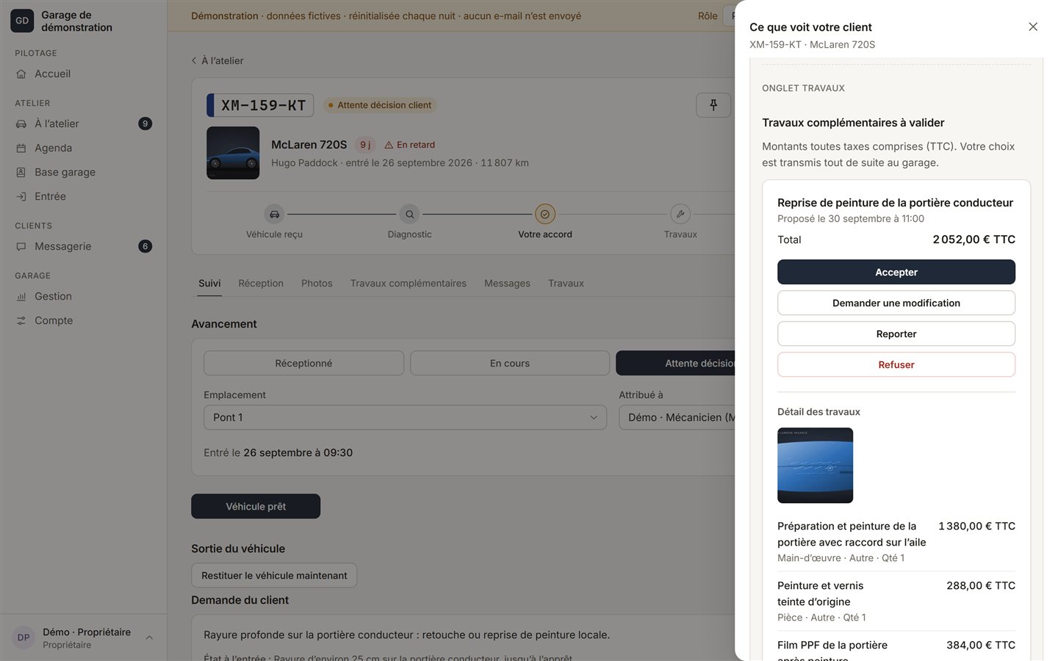
Task: Click the Attente décision client status pill
Action: pos(380,106)
